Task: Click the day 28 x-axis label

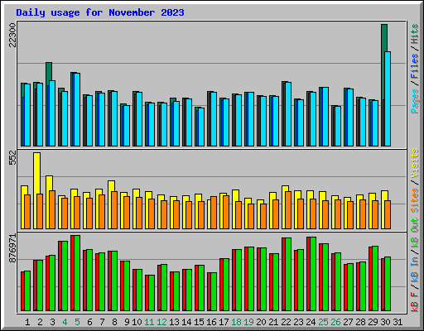Action: click(x=360, y=322)
